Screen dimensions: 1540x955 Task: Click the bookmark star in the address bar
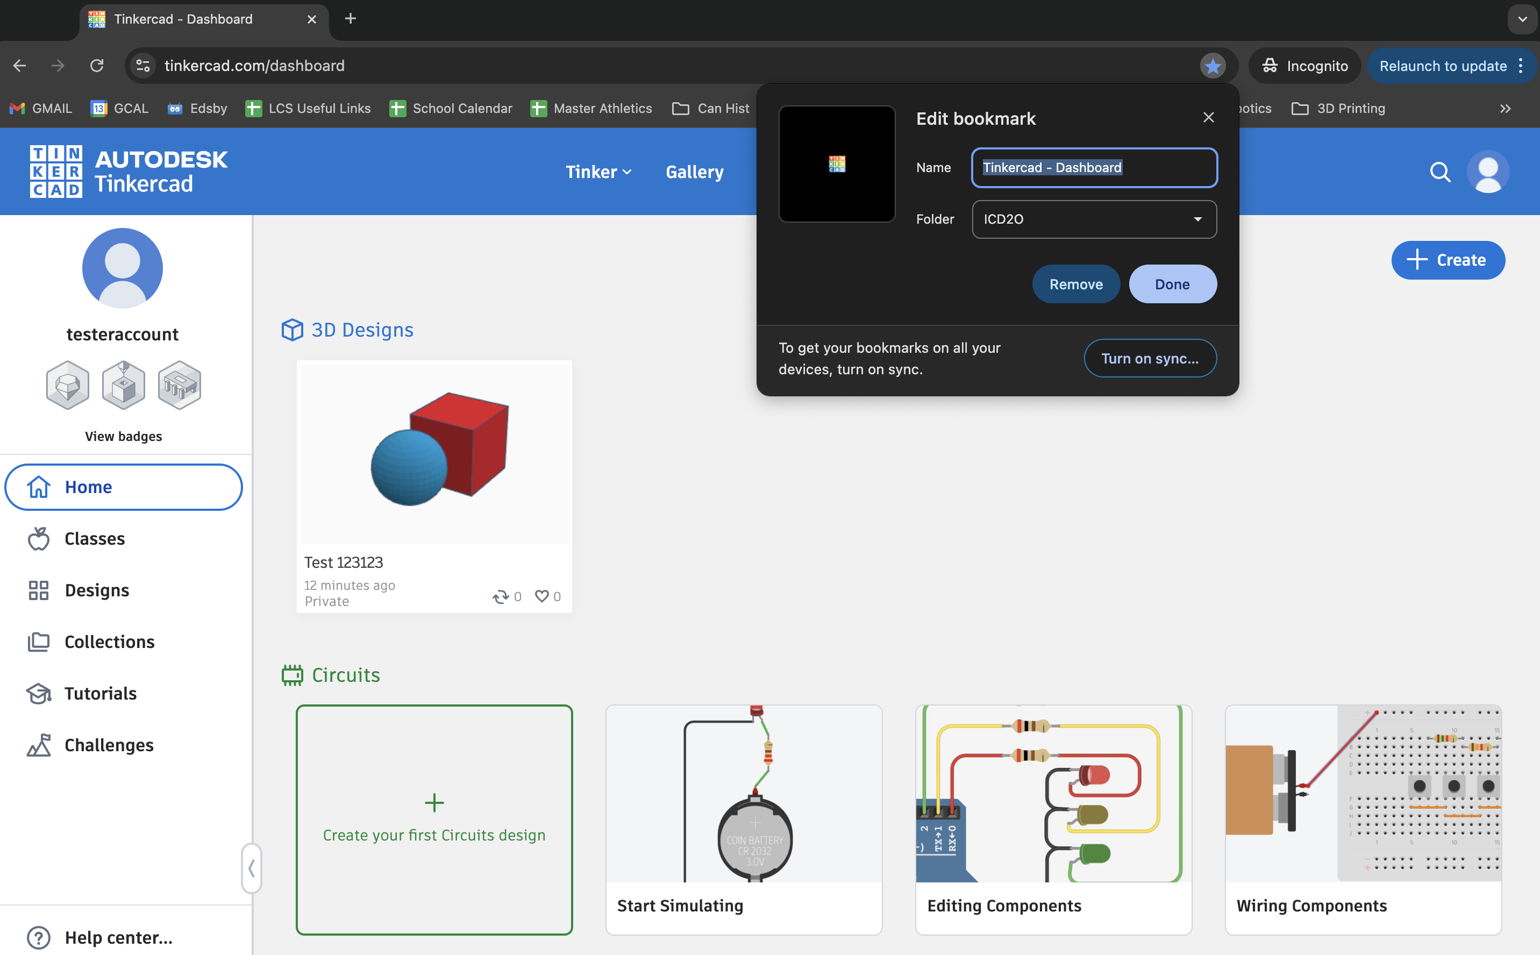[1213, 66]
